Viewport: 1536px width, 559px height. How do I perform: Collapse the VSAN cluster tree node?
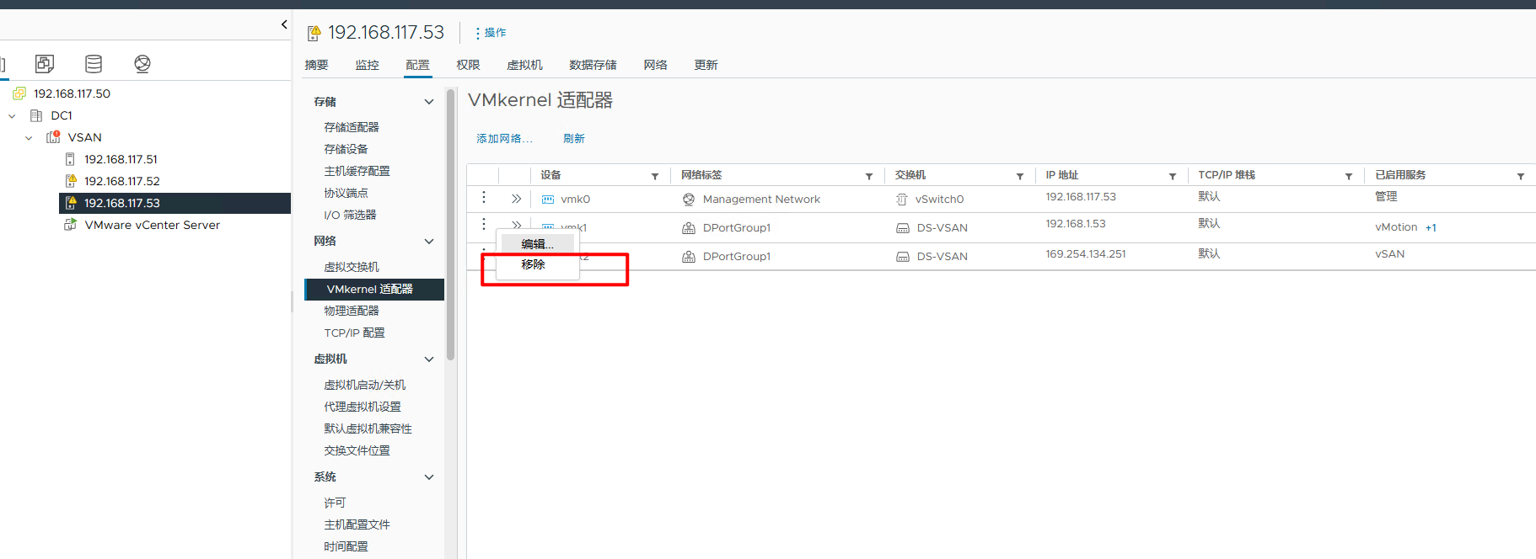coord(29,138)
